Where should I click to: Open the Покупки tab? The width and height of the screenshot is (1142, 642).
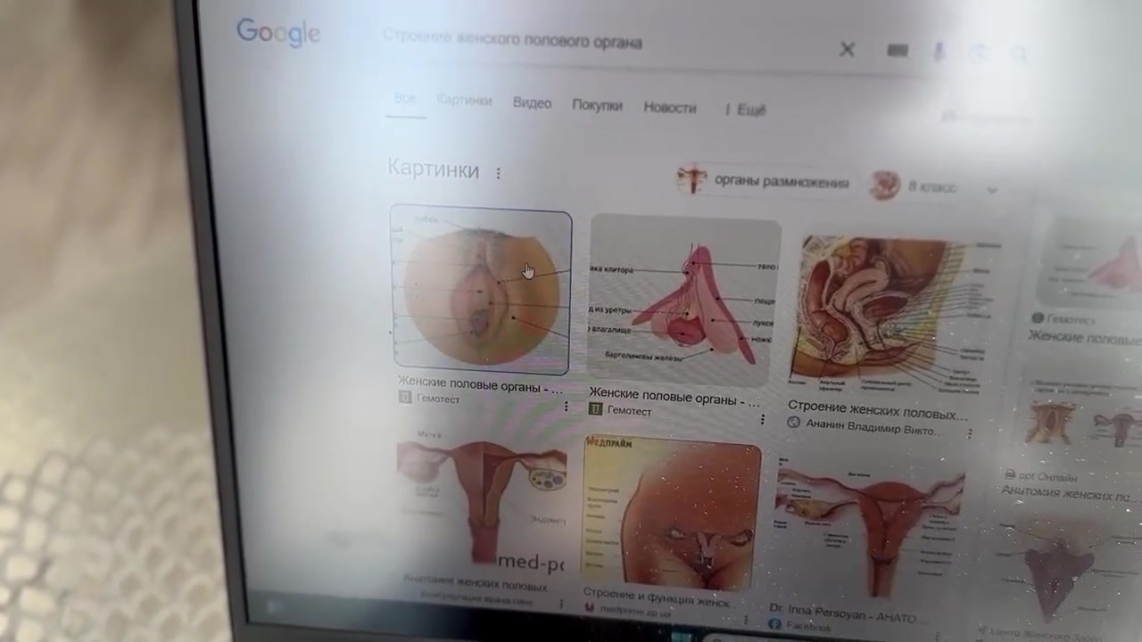(x=597, y=105)
